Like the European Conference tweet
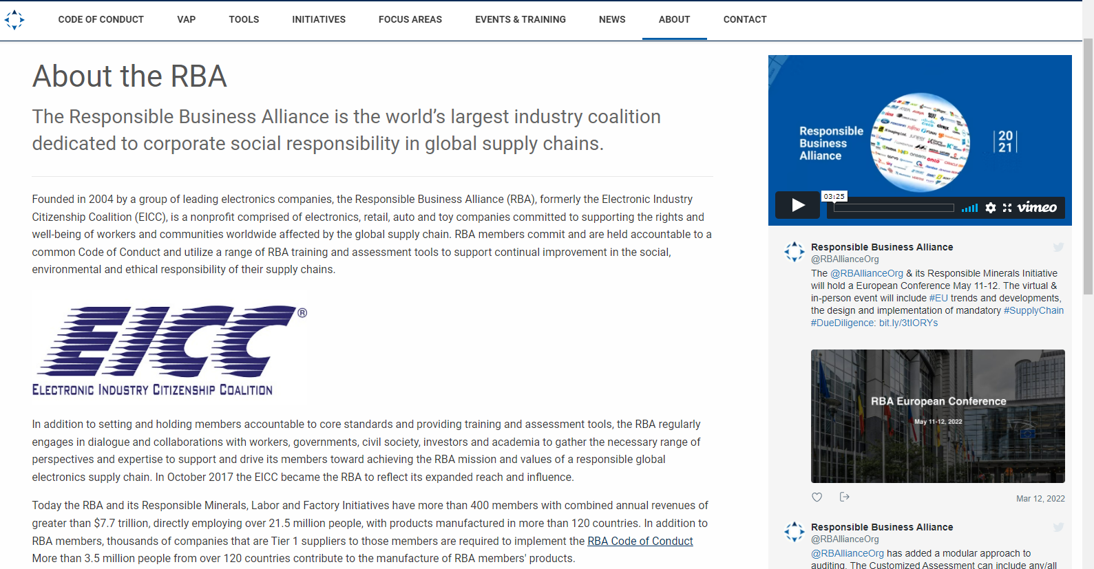1094x569 pixels. [817, 497]
